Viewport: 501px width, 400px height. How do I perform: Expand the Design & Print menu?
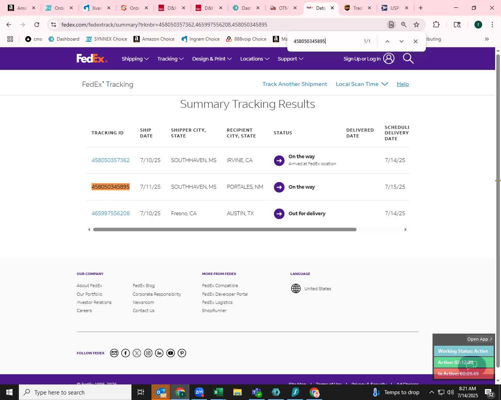pos(212,59)
